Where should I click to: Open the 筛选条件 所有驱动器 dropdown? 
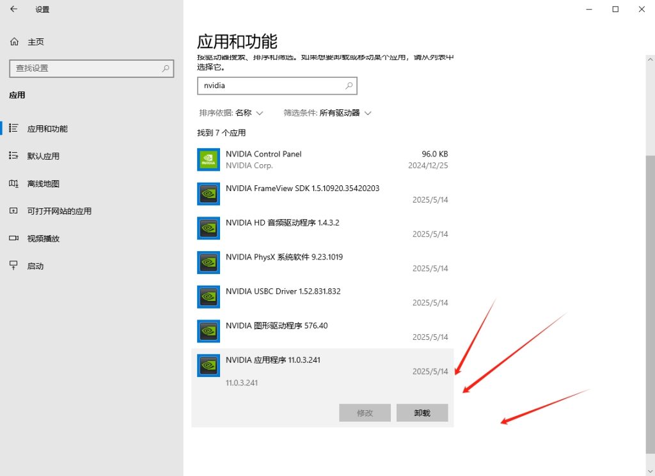327,113
